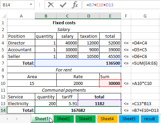Screen dimensions: 161x123
Task: Select column F header
Action: (126, 16)
